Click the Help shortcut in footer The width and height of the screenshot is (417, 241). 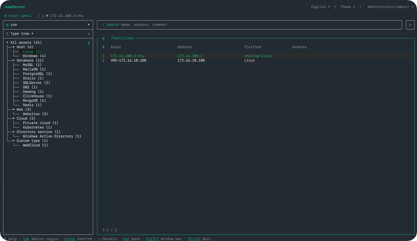pos(10,239)
